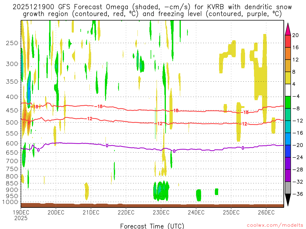Click the 20DEC date label

click(x=56, y=212)
